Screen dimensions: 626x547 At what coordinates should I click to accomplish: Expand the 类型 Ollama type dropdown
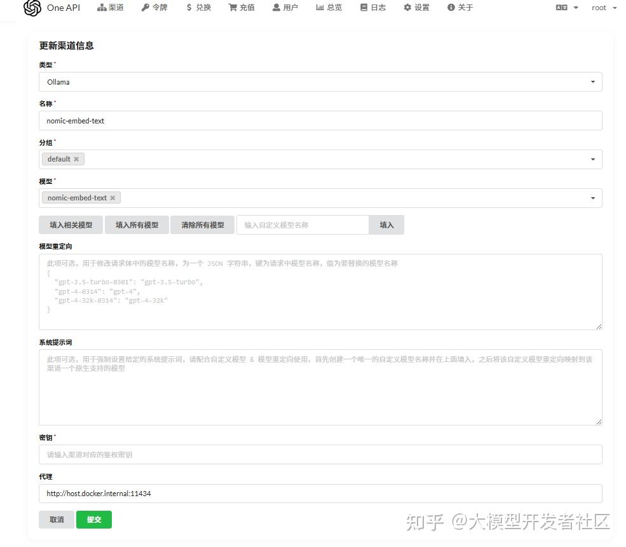320,82
